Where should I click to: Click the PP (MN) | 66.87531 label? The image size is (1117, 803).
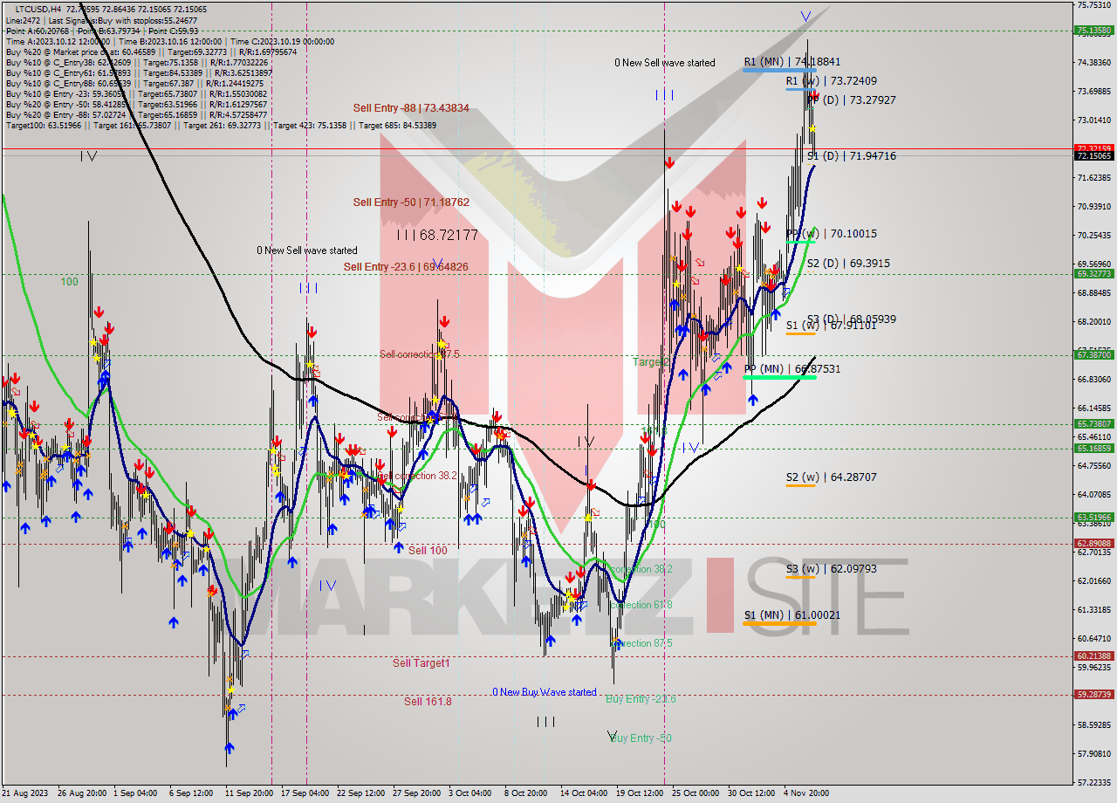coord(792,369)
